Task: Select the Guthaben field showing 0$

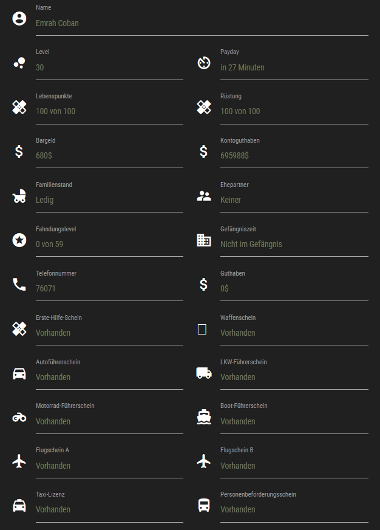Action: coord(294,288)
